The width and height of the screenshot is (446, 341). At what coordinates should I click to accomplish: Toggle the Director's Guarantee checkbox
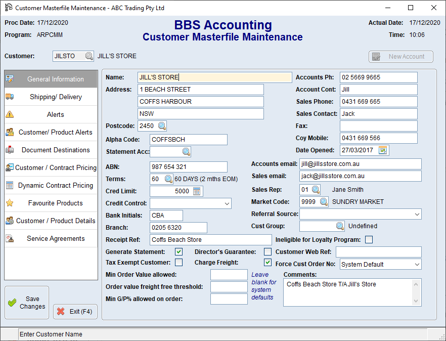[267, 251]
